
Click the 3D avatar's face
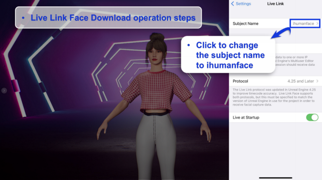157,53
